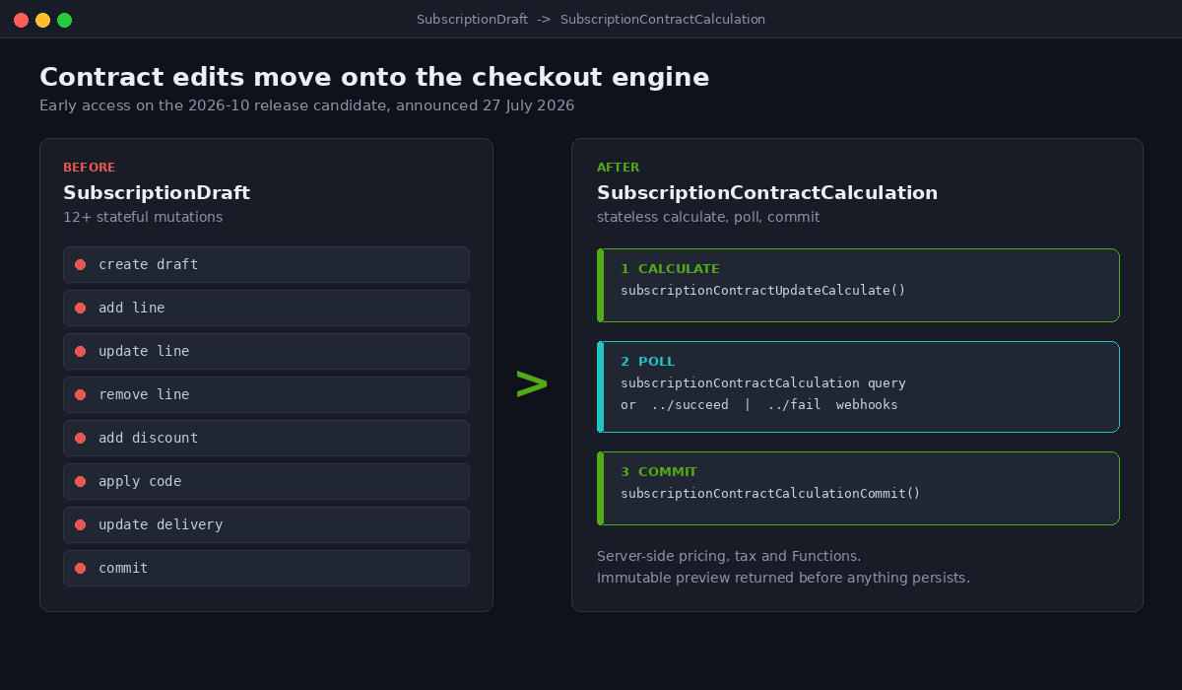Select the create draft row

(x=266, y=264)
